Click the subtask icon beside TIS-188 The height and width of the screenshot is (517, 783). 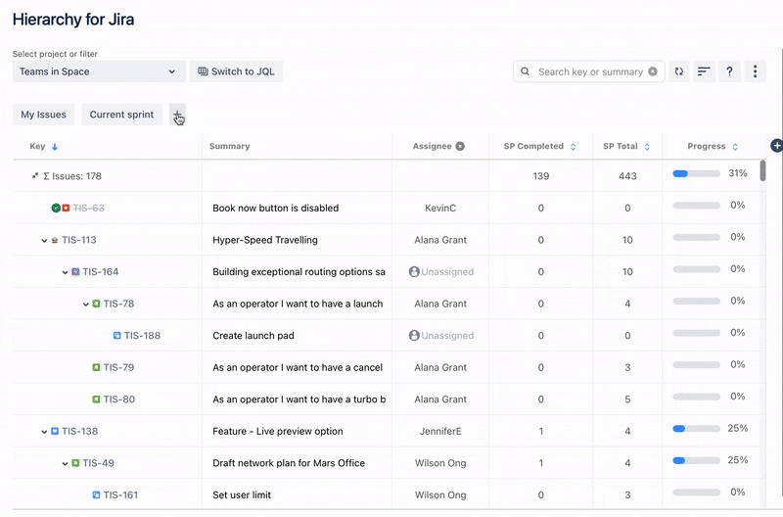[116, 336]
